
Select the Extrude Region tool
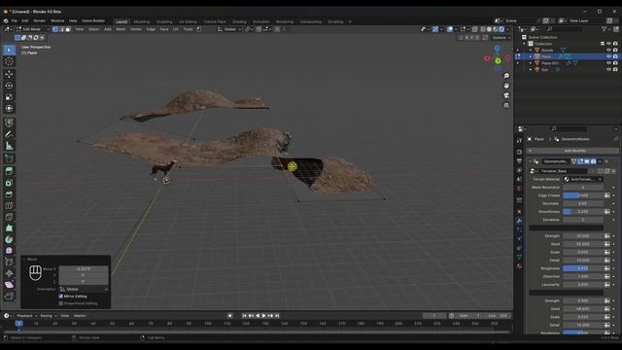(x=9, y=171)
